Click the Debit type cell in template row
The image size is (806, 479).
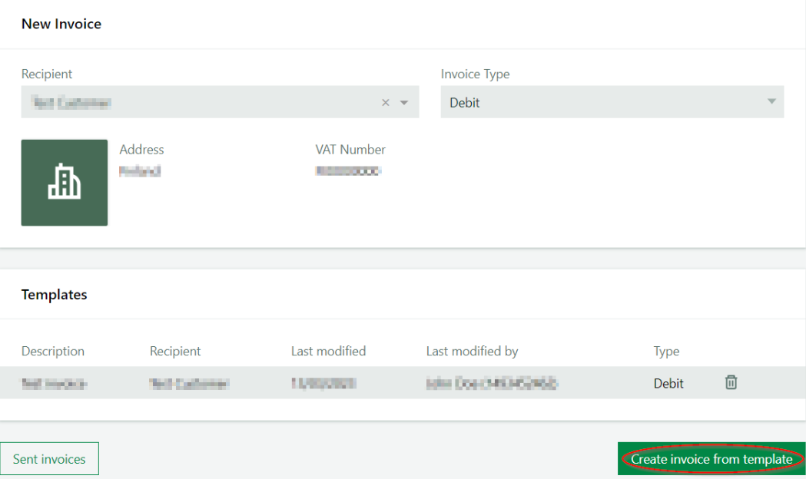pyautogui.click(x=668, y=383)
